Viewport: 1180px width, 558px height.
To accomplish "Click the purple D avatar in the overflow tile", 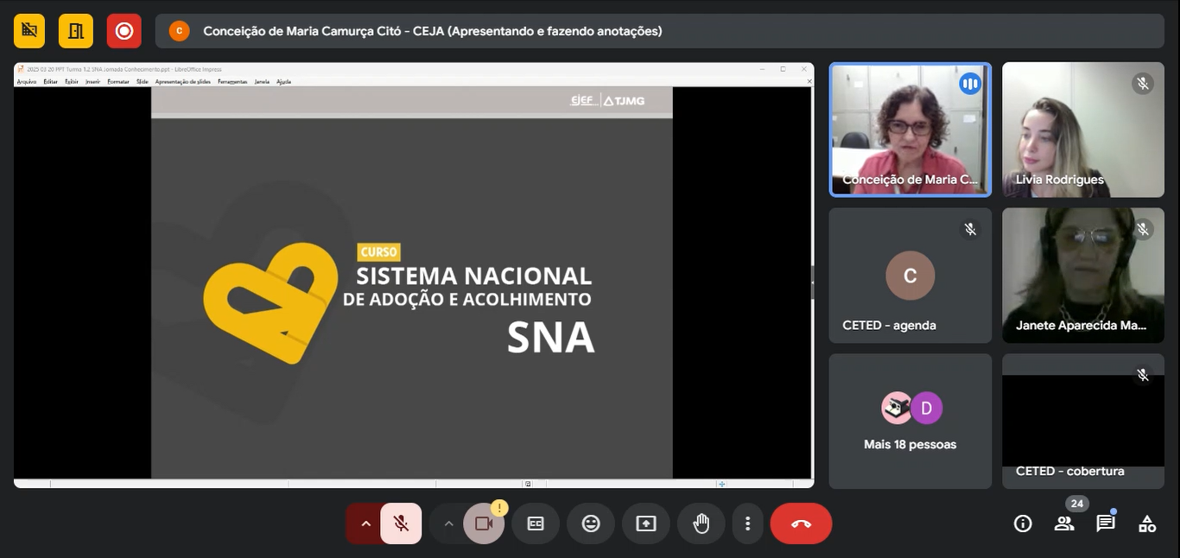I will [x=926, y=409].
